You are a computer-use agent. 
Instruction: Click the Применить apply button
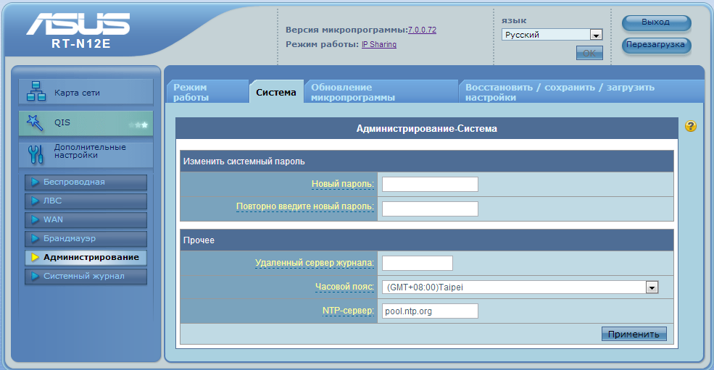(634, 335)
